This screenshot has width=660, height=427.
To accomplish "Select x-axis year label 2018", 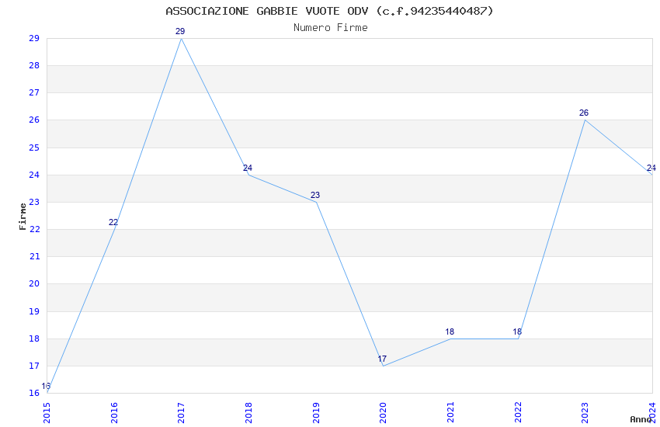I will click(248, 413).
